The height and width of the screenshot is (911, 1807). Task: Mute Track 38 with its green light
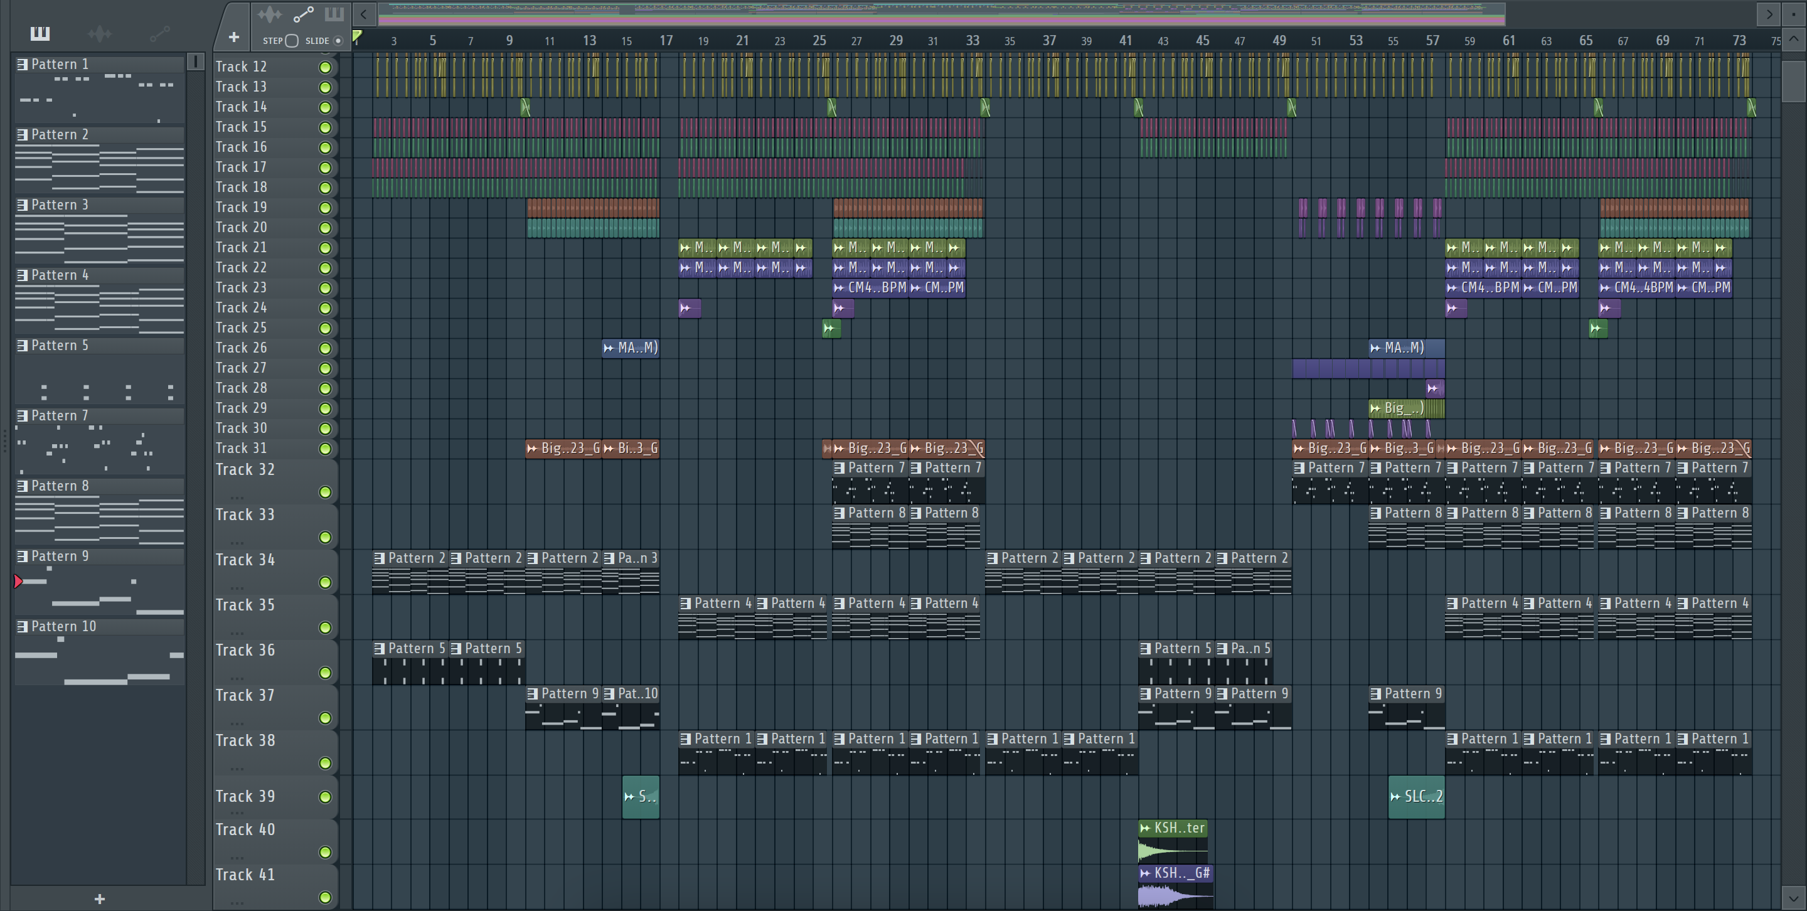click(x=325, y=763)
